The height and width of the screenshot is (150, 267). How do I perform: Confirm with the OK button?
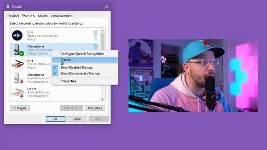coord(55,119)
